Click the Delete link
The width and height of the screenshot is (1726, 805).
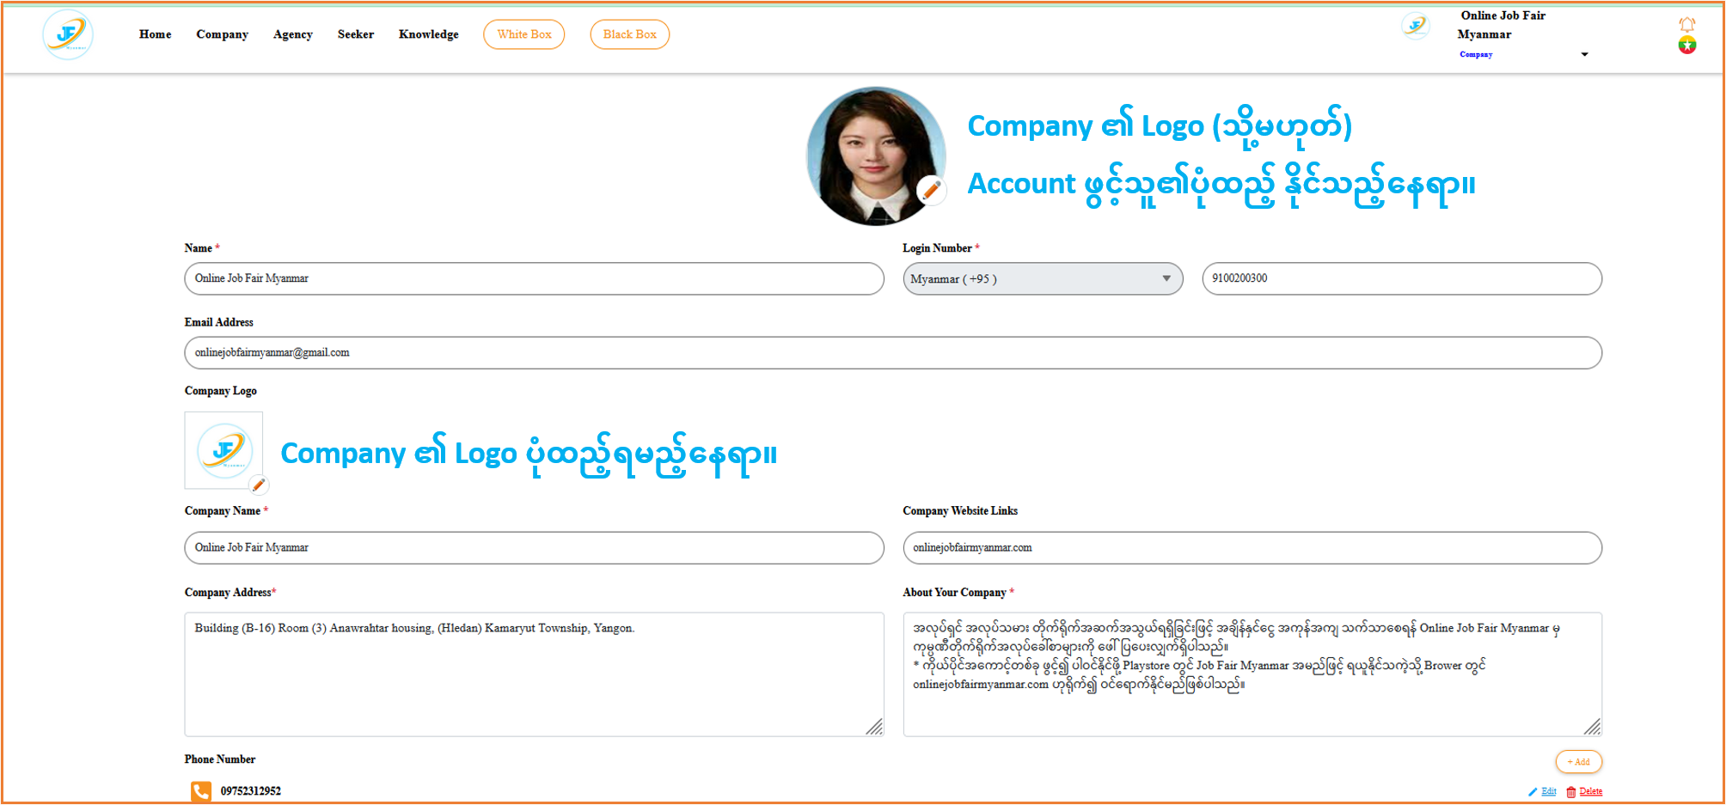1590,791
